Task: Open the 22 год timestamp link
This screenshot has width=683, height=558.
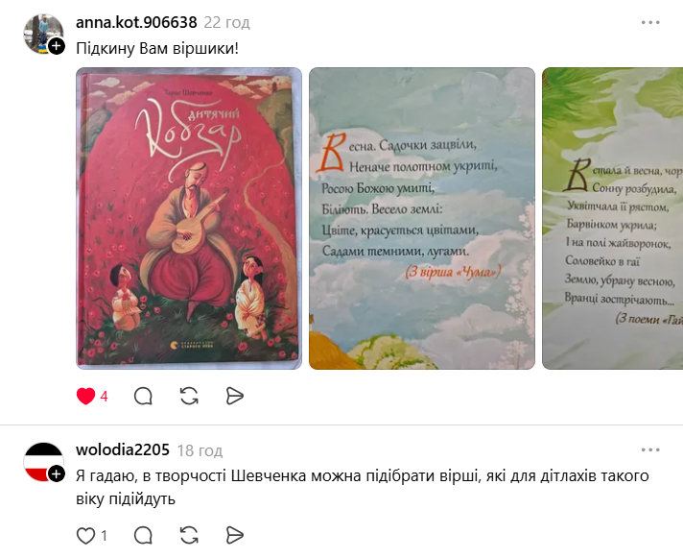Action: click(x=227, y=23)
